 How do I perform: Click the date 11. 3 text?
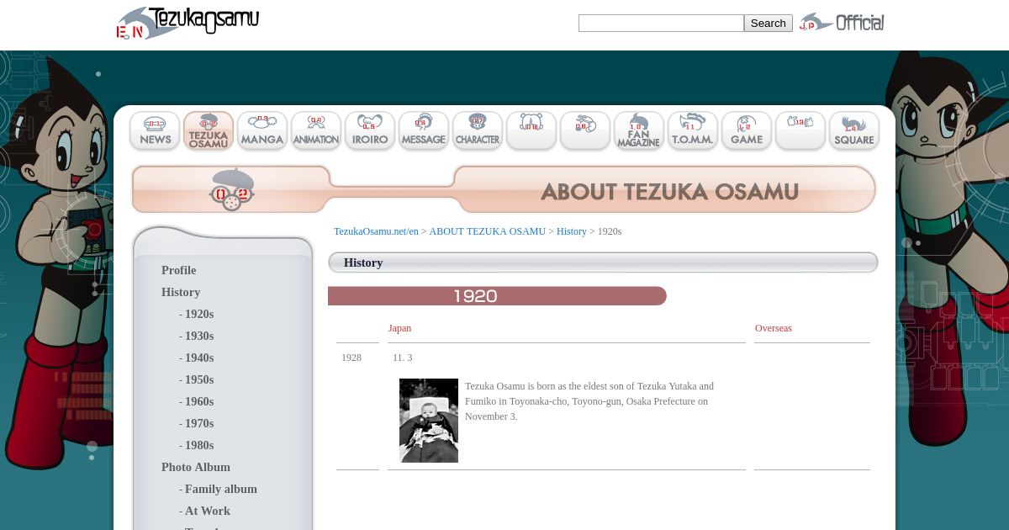(x=403, y=358)
